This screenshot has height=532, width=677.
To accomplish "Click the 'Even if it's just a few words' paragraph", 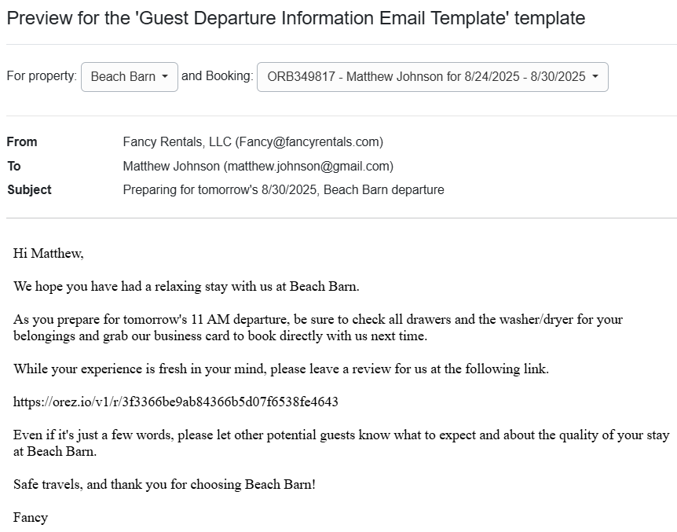I will [x=341, y=443].
